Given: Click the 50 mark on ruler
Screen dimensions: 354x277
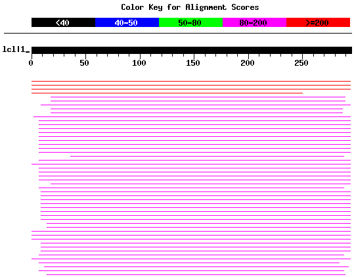Looking at the screenshot, I should click(x=84, y=63).
